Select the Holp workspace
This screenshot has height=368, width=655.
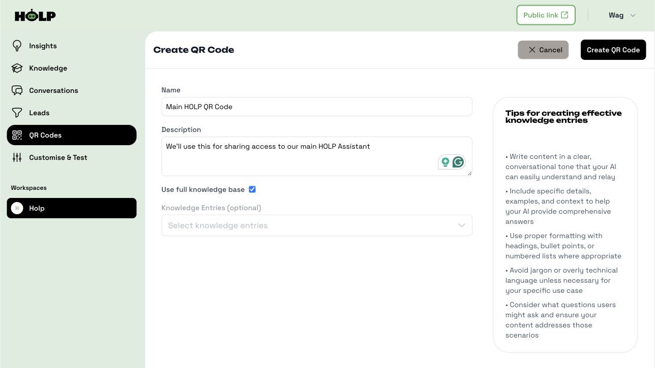[72, 208]
